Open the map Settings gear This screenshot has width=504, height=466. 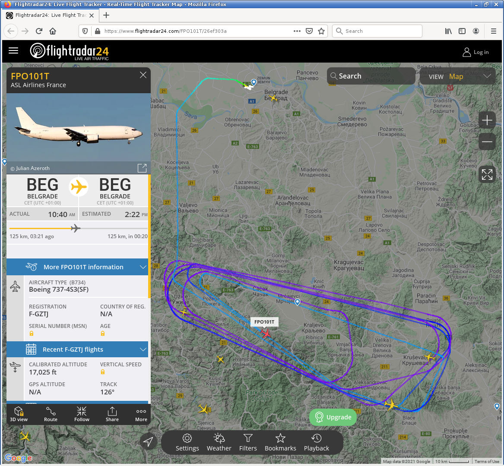187,443
